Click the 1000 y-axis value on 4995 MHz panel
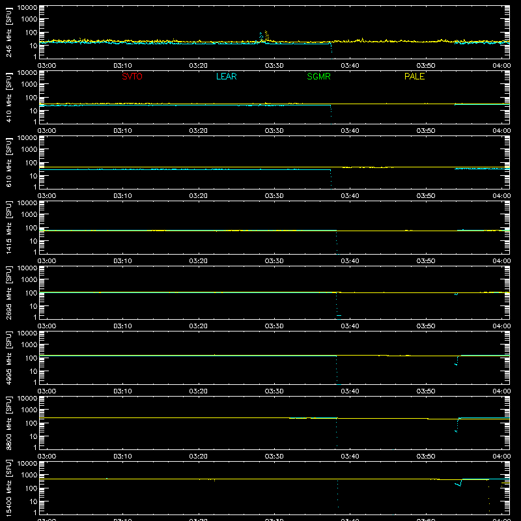This screenshot has width=521, height=521. pos(29,345)
